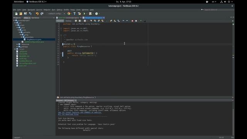Click the New File toolbar icon
This screenshot has height=139, width=247.
pyautogui.click(x=16, y=14)
